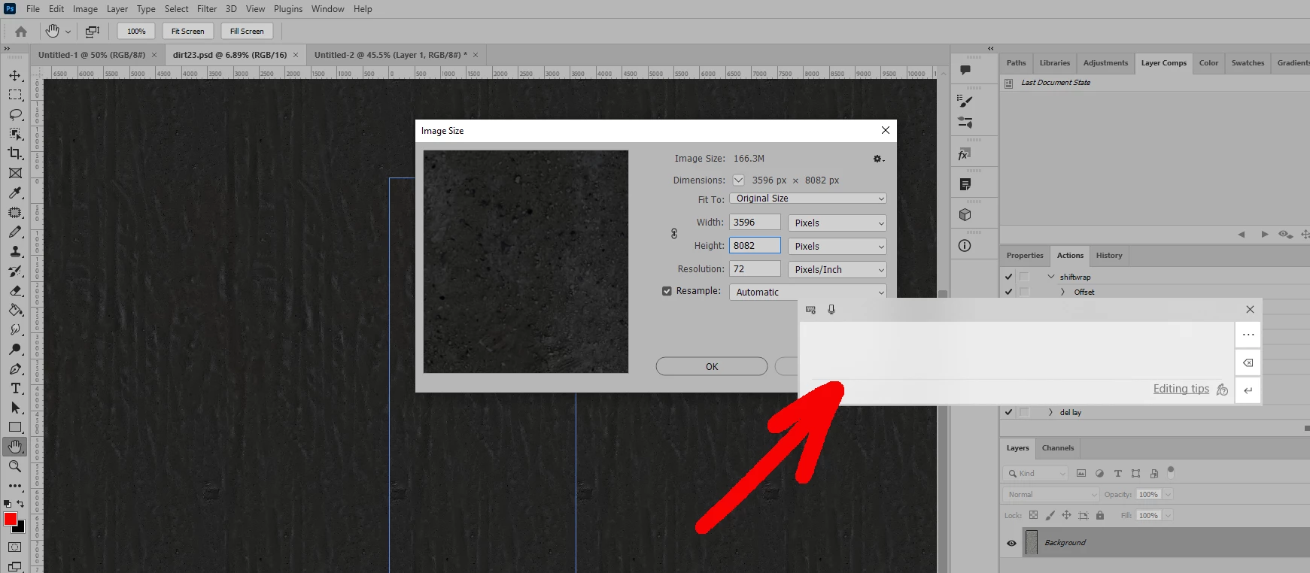Open Height units Pixels dropdown
The width and height of the screenshot is (1310, 573).
tap(837, 247)
